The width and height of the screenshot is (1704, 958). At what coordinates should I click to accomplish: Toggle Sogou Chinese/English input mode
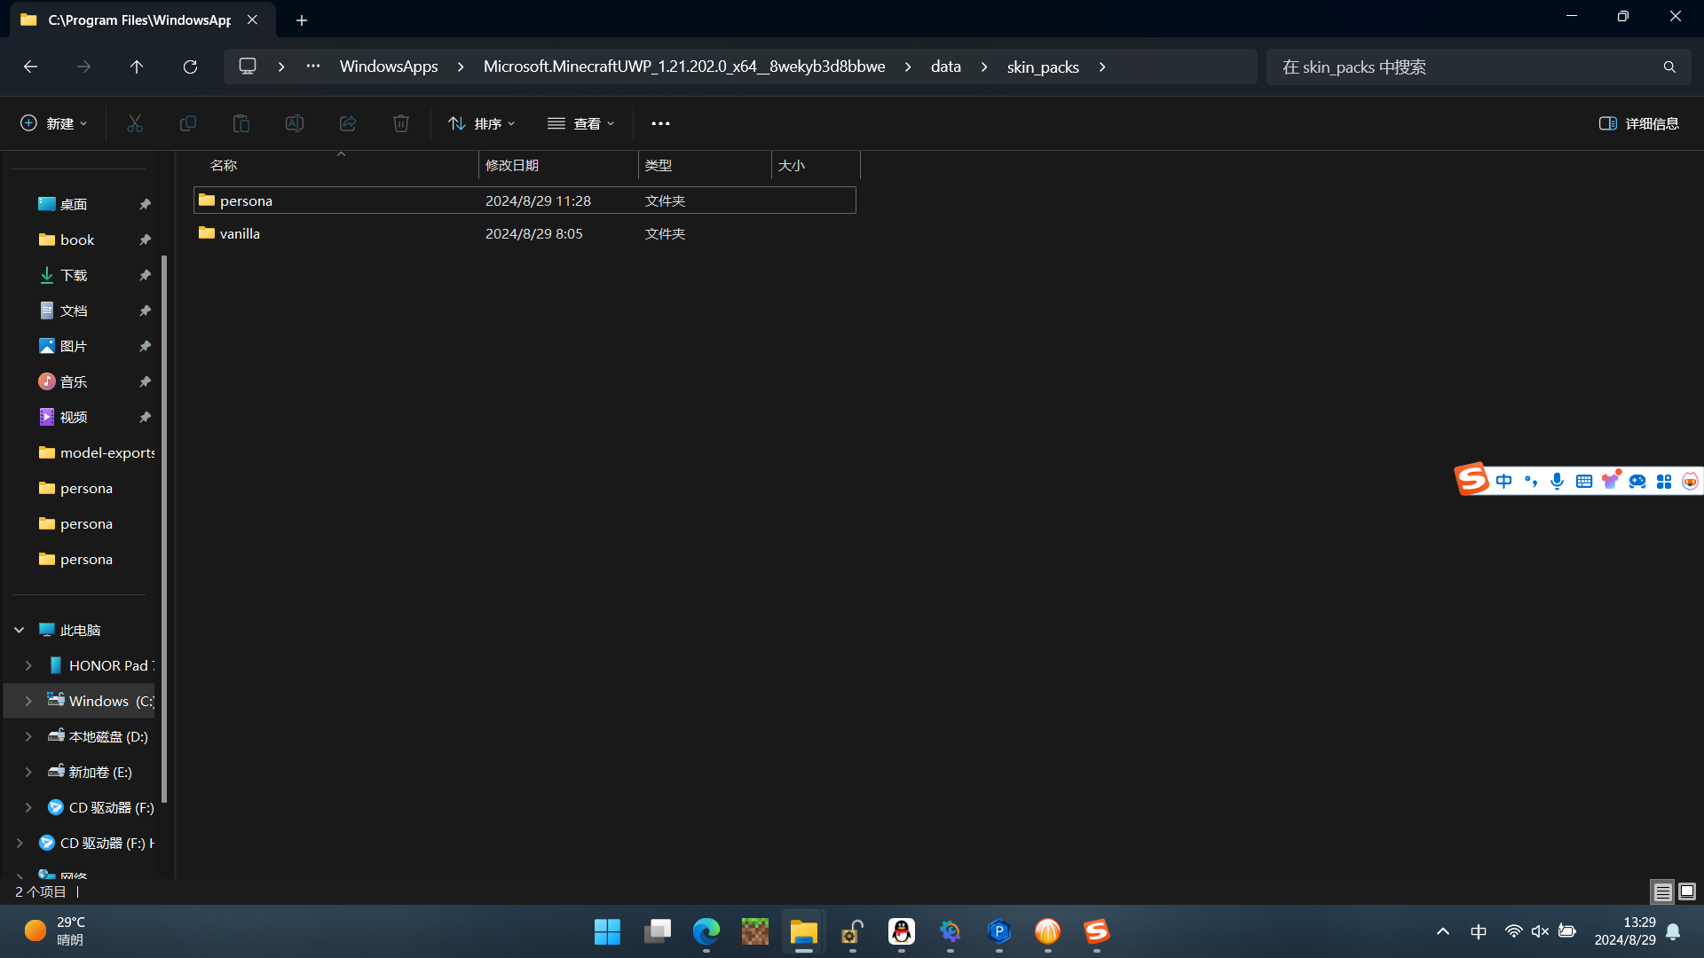pyautogui.click(x=1503, y=481)
